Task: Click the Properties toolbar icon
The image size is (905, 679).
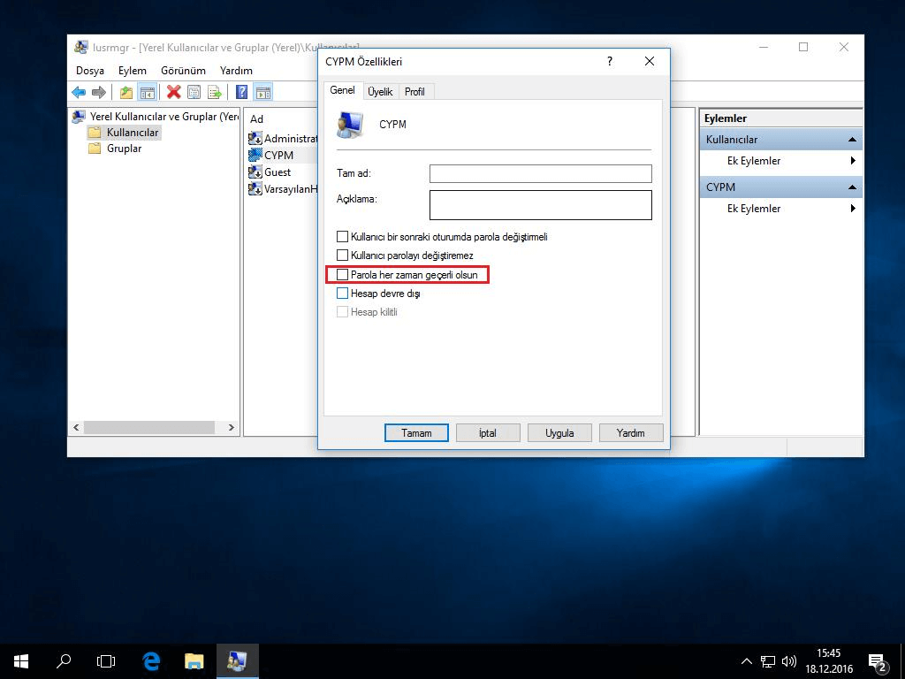Action: pyautogui.click(x=194, y=92)
